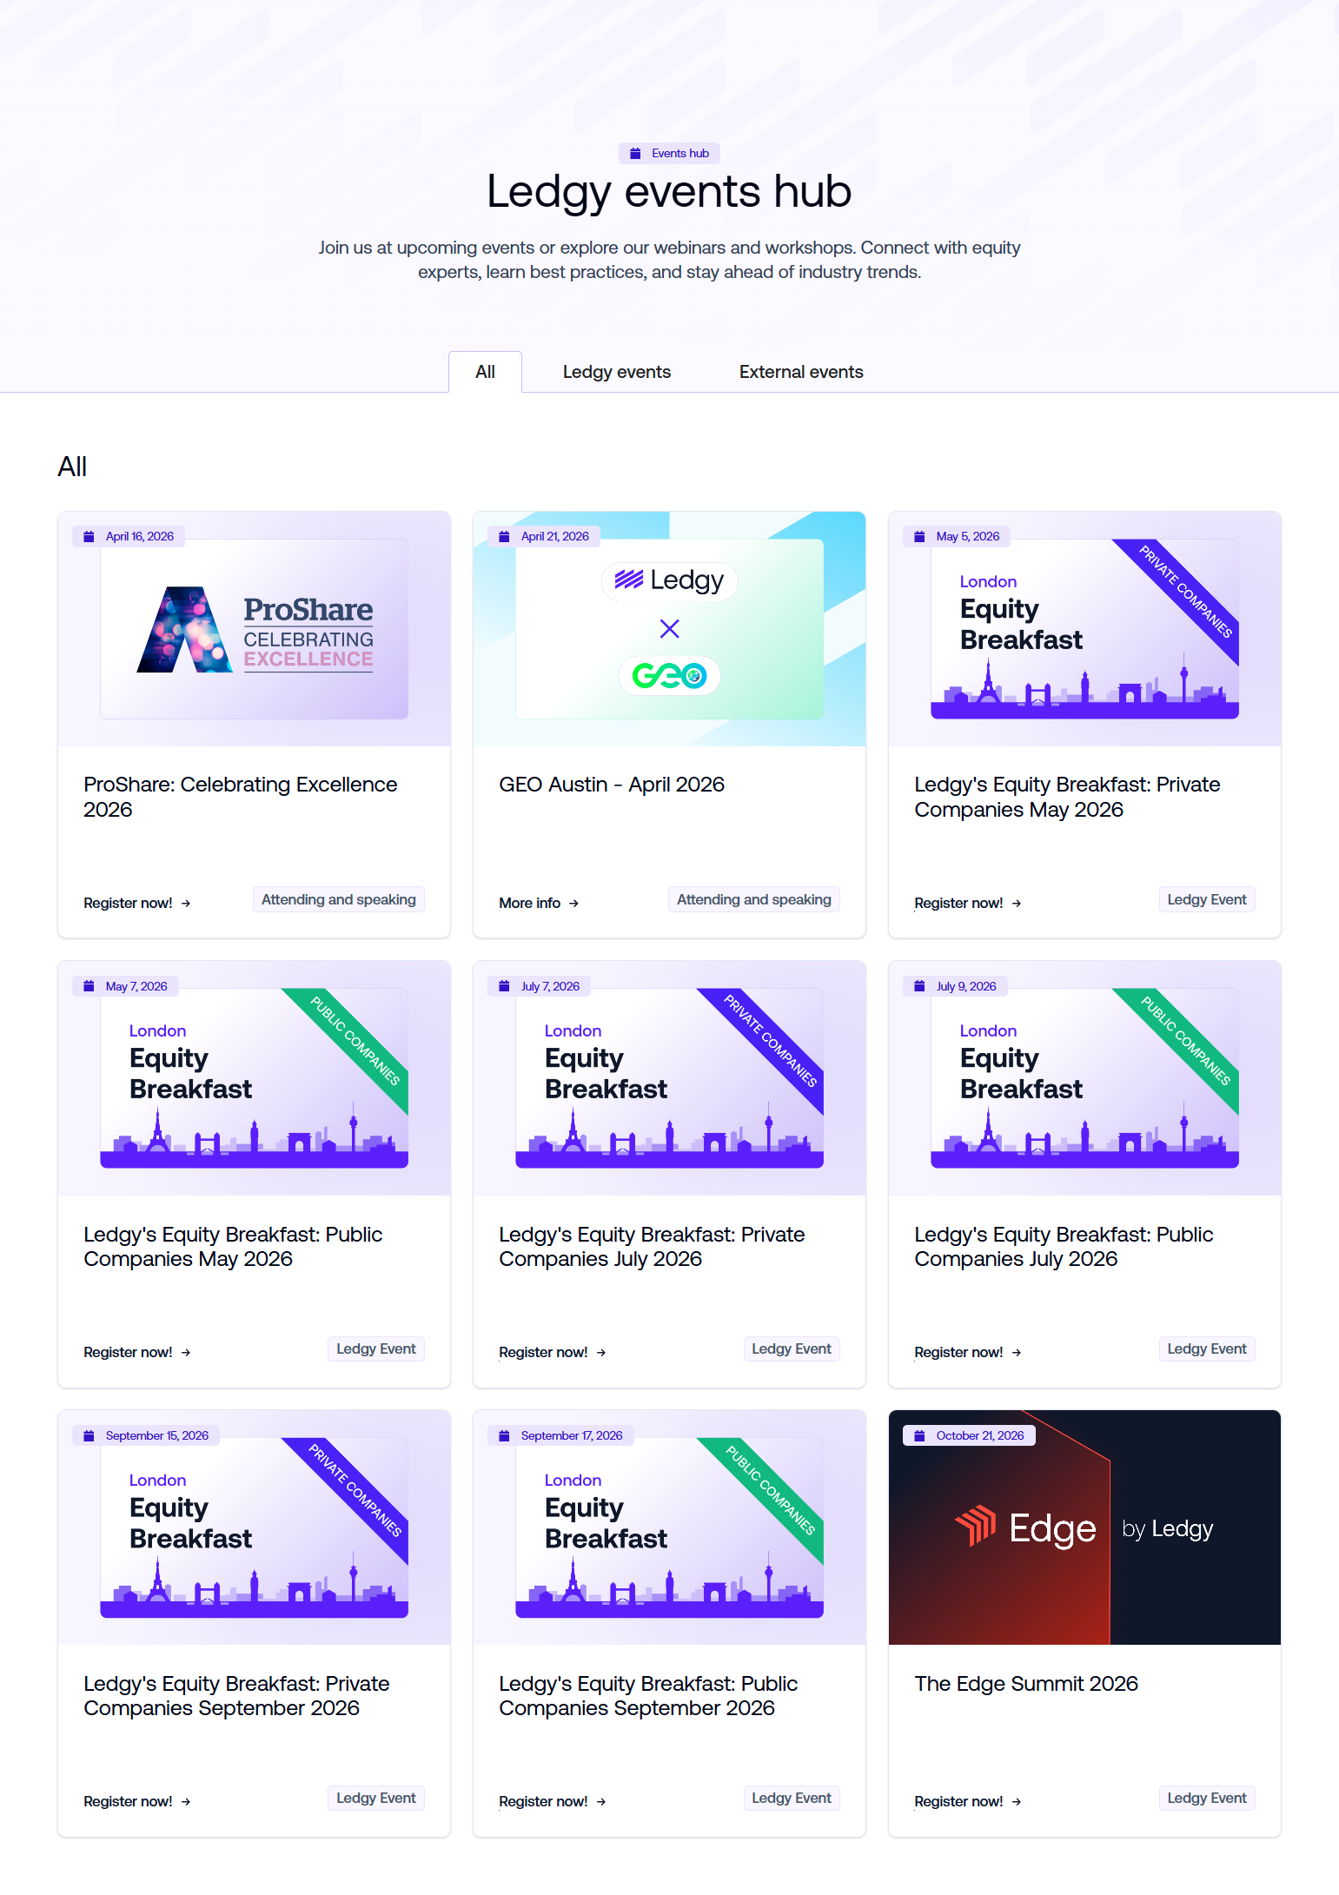Click the September 17, 2026 calendar icon

click(504, 1435)
